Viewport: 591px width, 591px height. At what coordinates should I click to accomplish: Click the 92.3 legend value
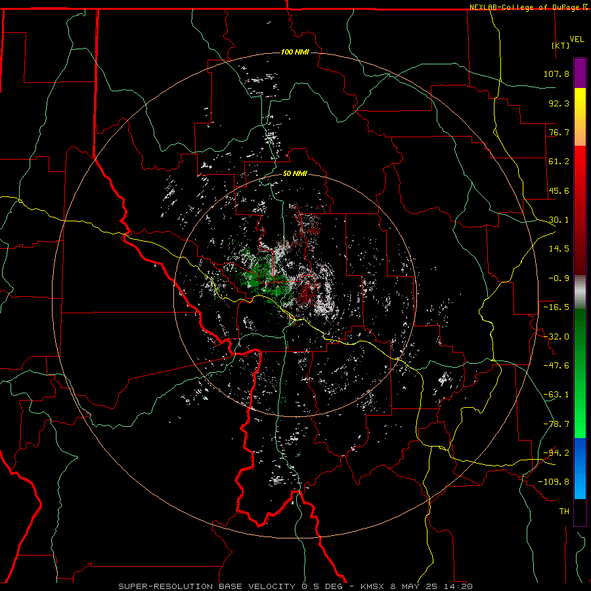click(x=559, y=103)
